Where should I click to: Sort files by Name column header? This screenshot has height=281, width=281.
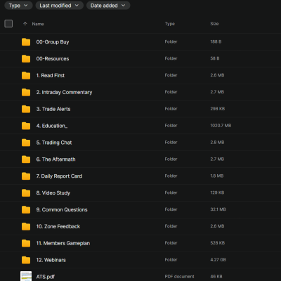pyautogui.click(x=38, y=24)
